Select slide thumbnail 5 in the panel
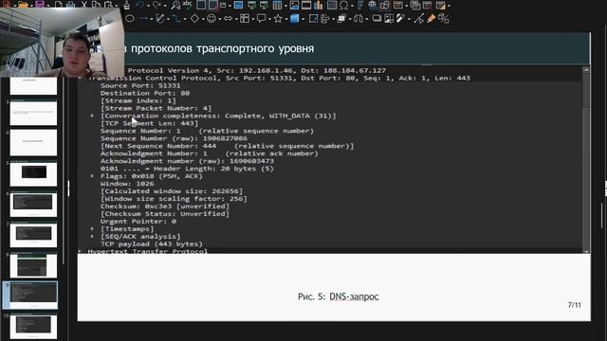The height and width of the screenshot is (341, 607). (33, 173)
